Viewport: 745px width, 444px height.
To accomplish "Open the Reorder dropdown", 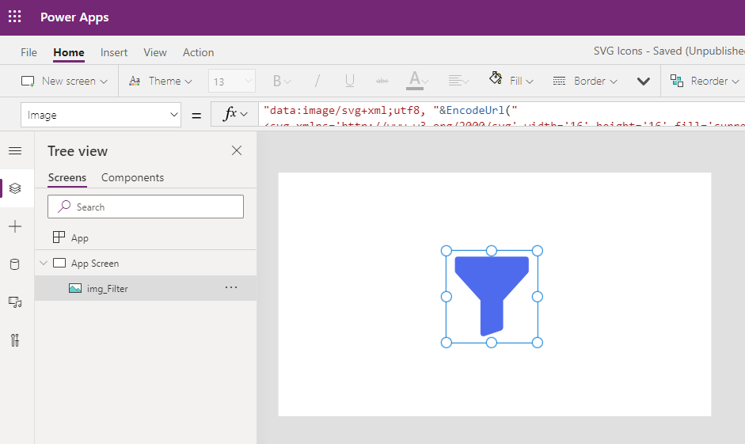I will pyautogui.click(x=705, y=82).
